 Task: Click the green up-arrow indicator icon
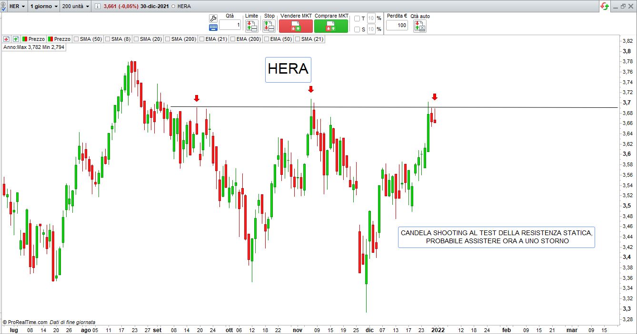16,39
